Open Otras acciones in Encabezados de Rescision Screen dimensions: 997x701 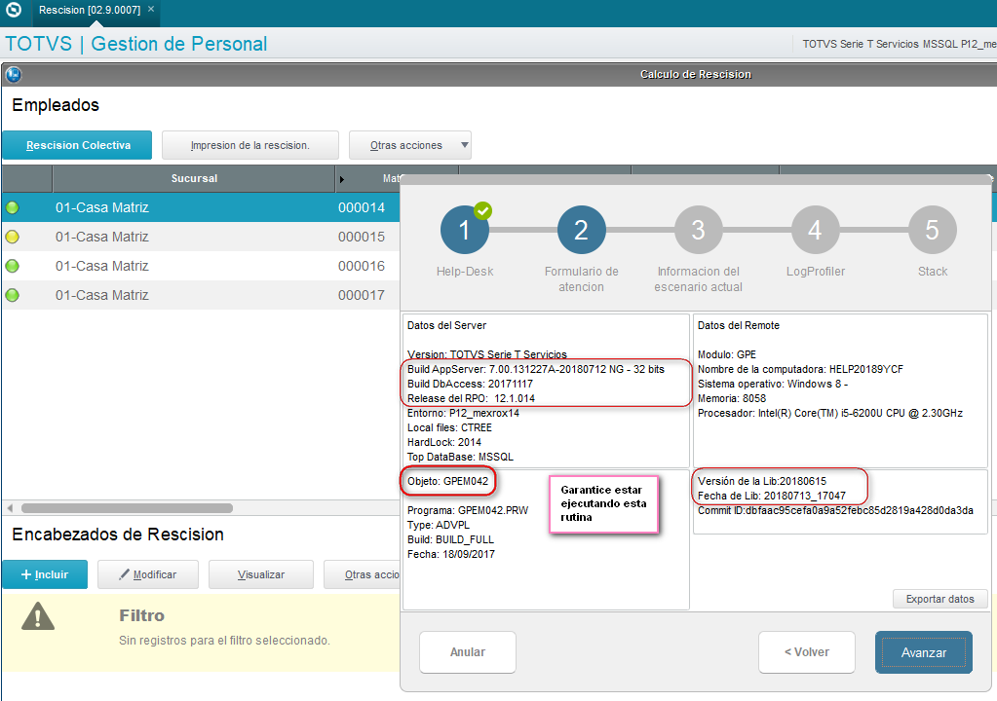click(363, 574)
